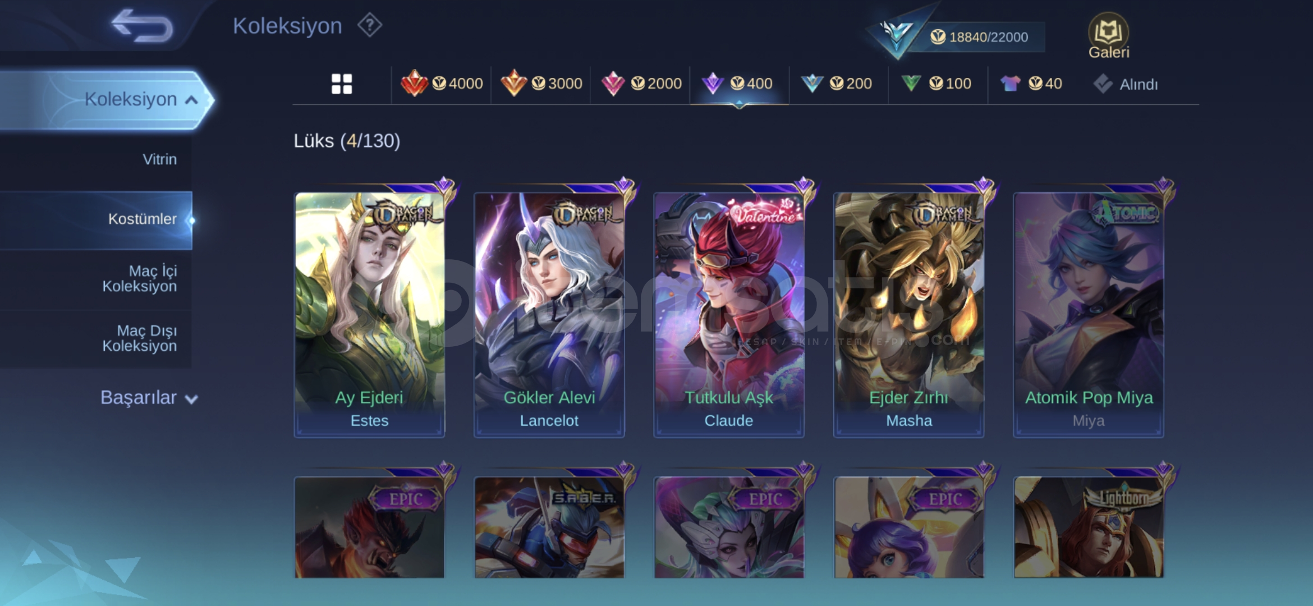
Task: Open the Ay Ejderi Estes skin card
Action: click(369, 314)
